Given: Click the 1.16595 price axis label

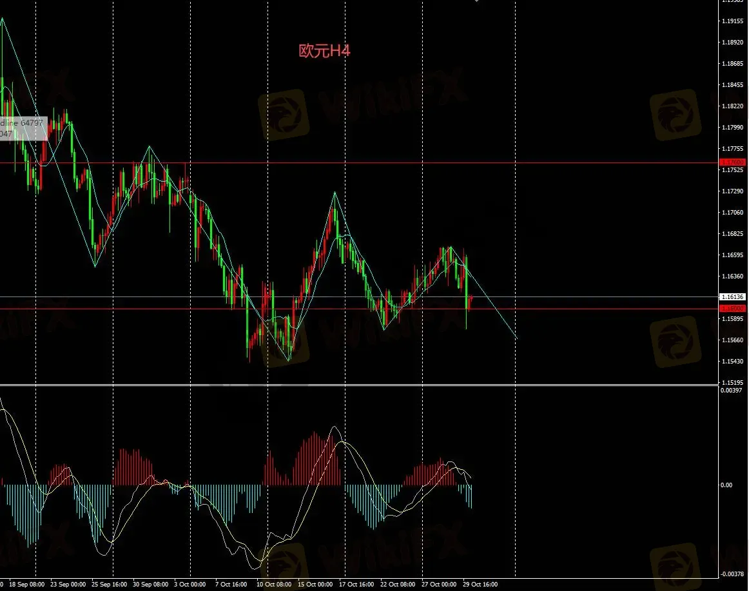Looking at the screenshot, I should [732, 255].
